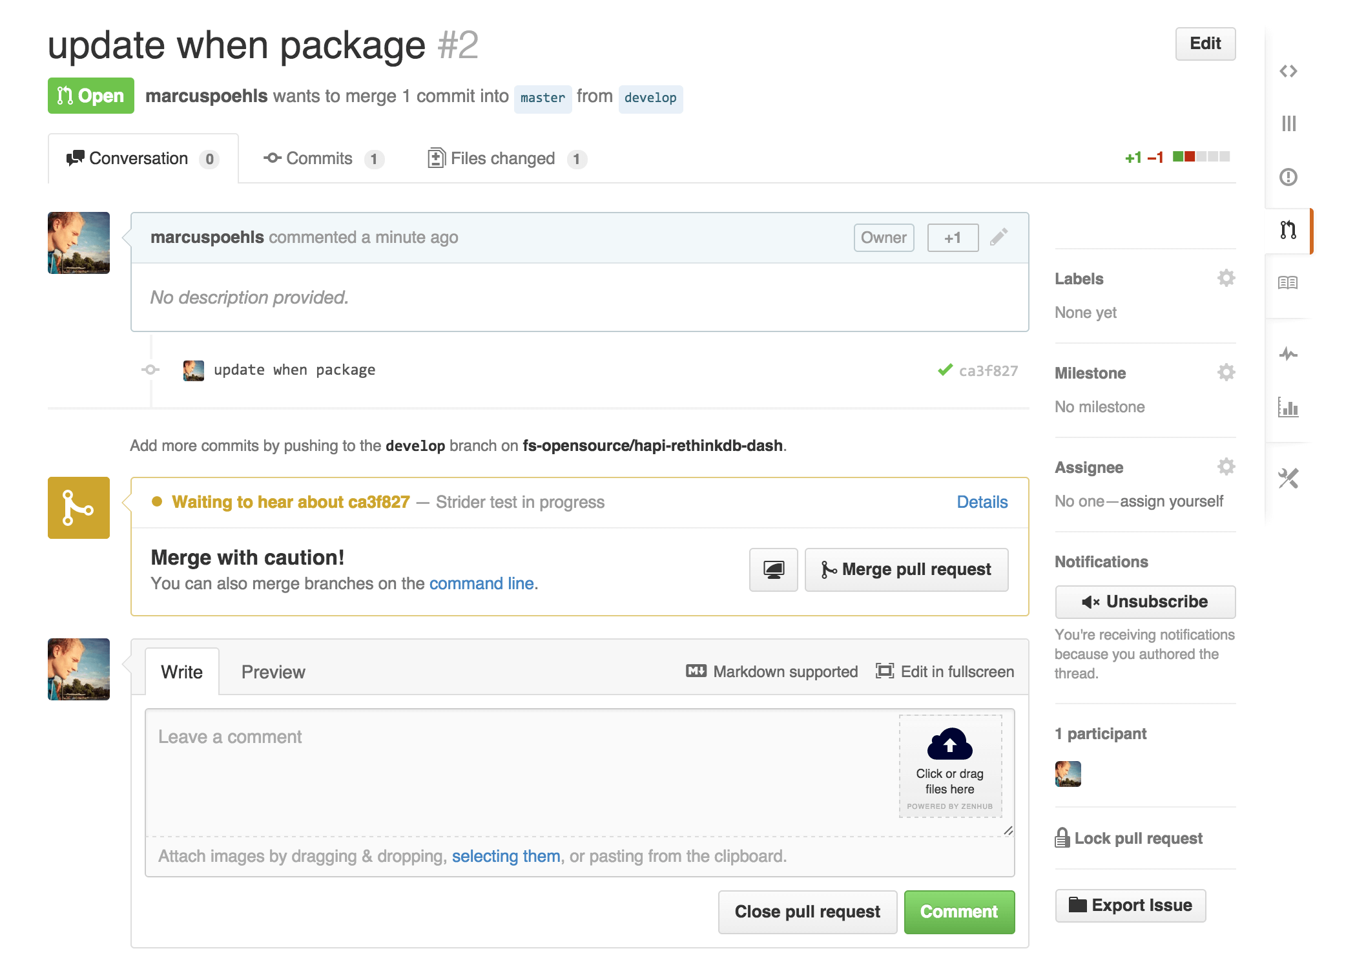Select the Pull requests sidebar icon

point(1288,230)
